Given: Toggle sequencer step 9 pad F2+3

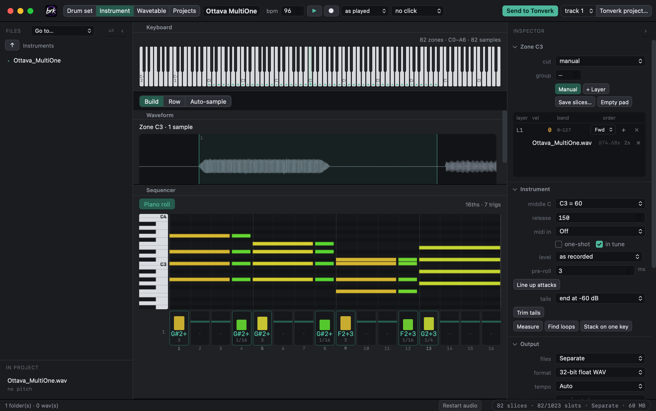Looking at the screenshot, I should (345, 328).
